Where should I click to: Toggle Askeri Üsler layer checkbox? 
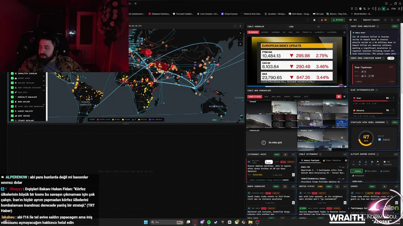click(x=12, y=78)
